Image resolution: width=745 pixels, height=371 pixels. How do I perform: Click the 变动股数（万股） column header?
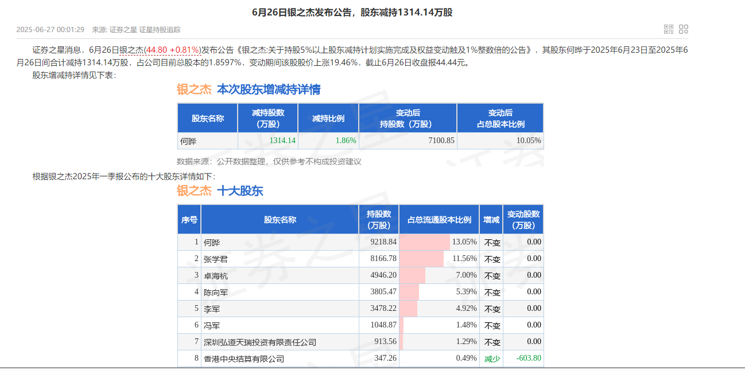523,219
